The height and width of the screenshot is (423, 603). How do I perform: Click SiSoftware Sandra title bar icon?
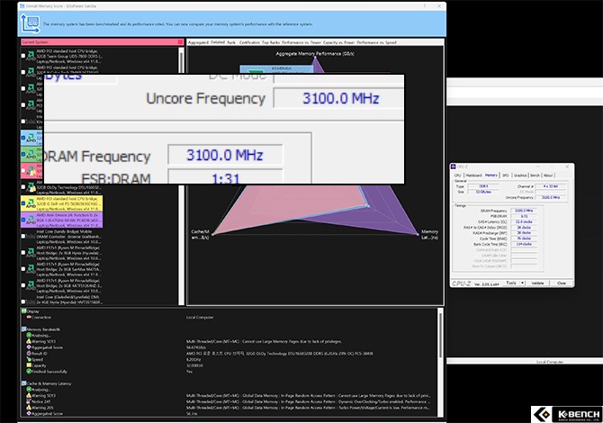pos(22,6)
